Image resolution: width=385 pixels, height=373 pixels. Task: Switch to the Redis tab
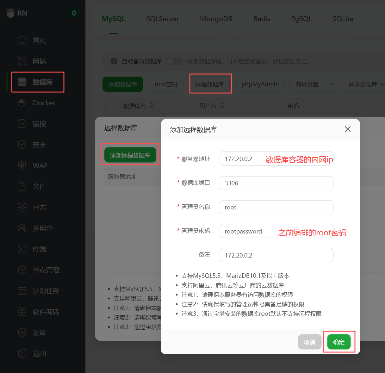pyautogui.click(x=262, y=19)
